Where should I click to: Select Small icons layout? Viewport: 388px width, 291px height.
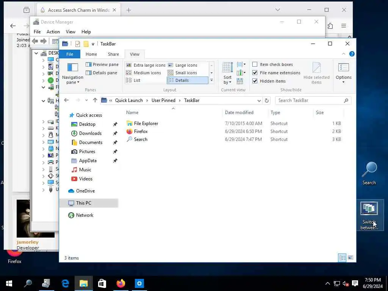(x=182, y=73)
